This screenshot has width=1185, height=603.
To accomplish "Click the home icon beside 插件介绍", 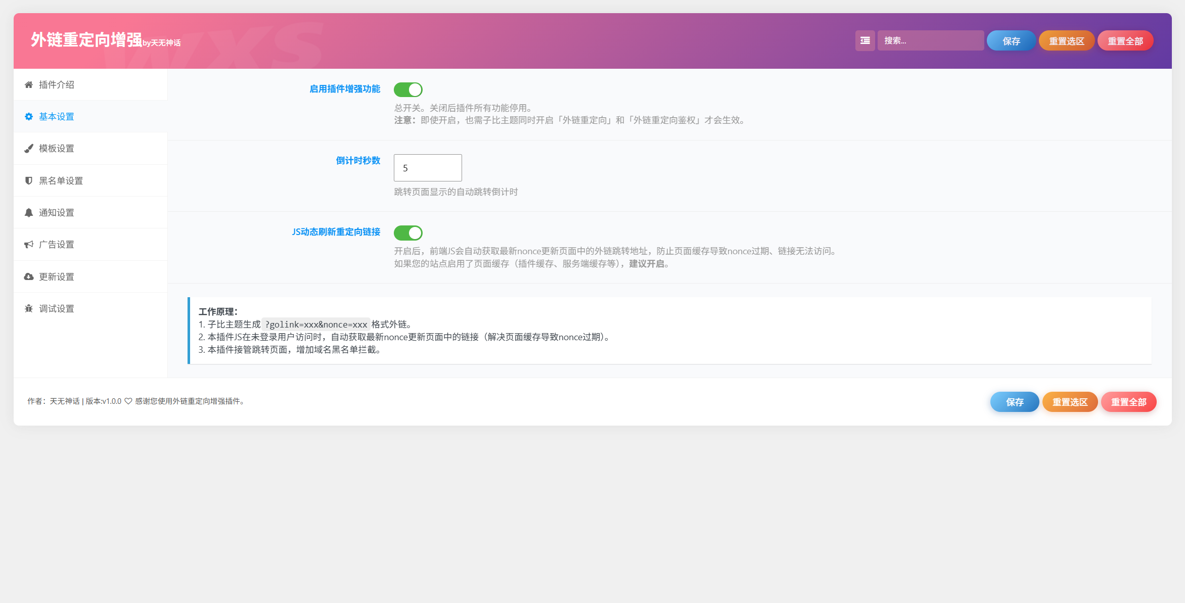I will coord(29,85).
